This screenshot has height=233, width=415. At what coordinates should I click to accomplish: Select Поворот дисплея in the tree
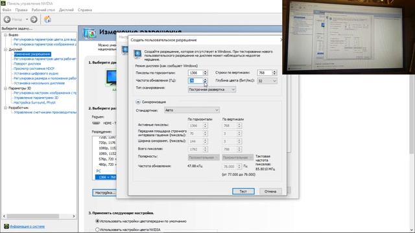(x=27, y=63)
